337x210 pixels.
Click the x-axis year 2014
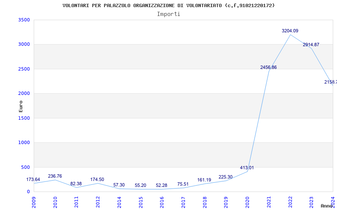[119, 202]
